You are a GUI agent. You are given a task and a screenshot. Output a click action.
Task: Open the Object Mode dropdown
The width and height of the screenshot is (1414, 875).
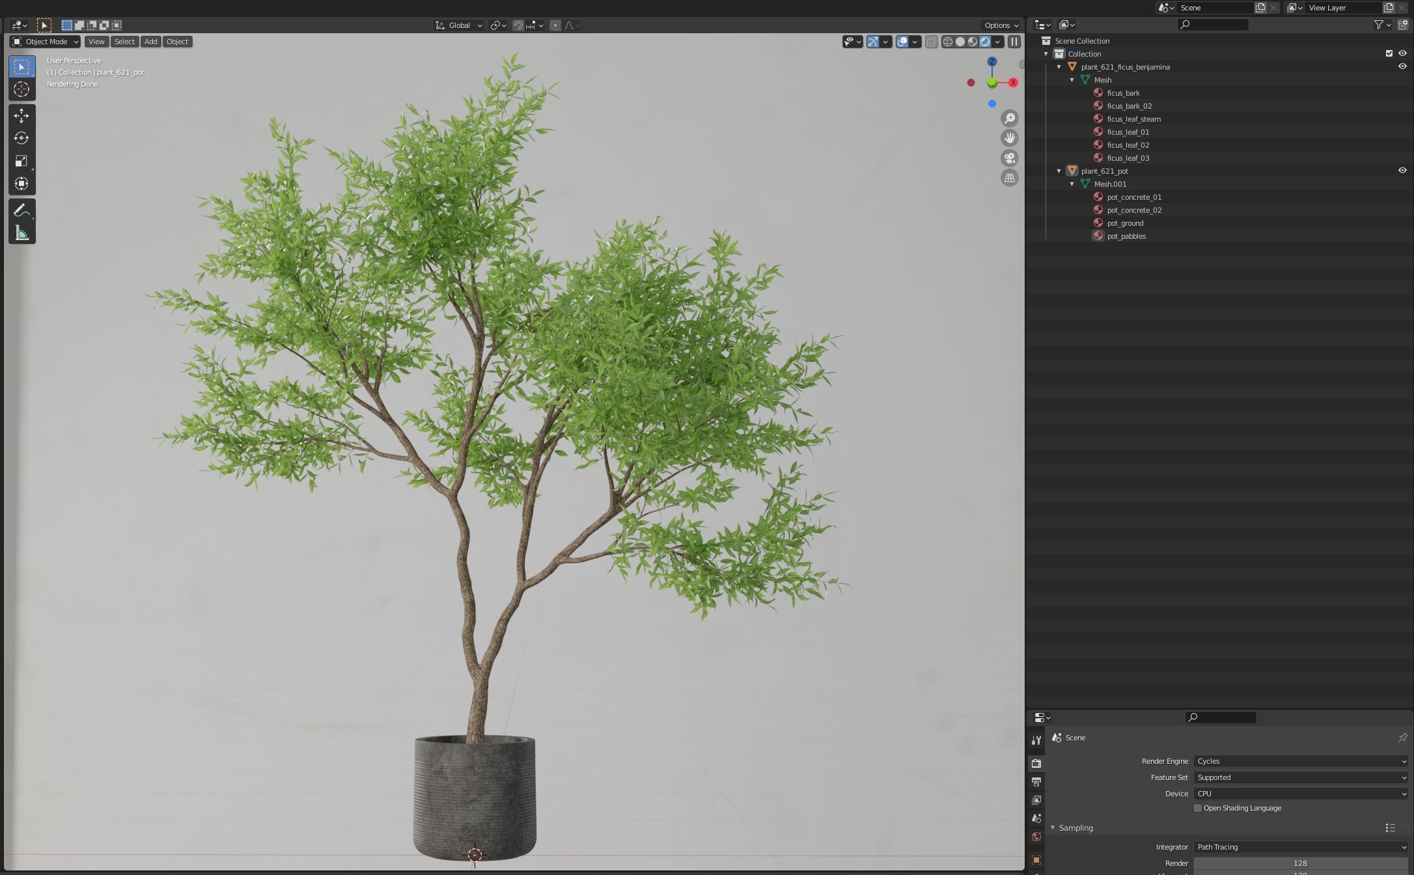(x=45, y=42)
